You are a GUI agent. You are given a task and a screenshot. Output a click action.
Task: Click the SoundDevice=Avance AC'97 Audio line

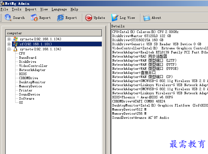click(x=140, y=118)
